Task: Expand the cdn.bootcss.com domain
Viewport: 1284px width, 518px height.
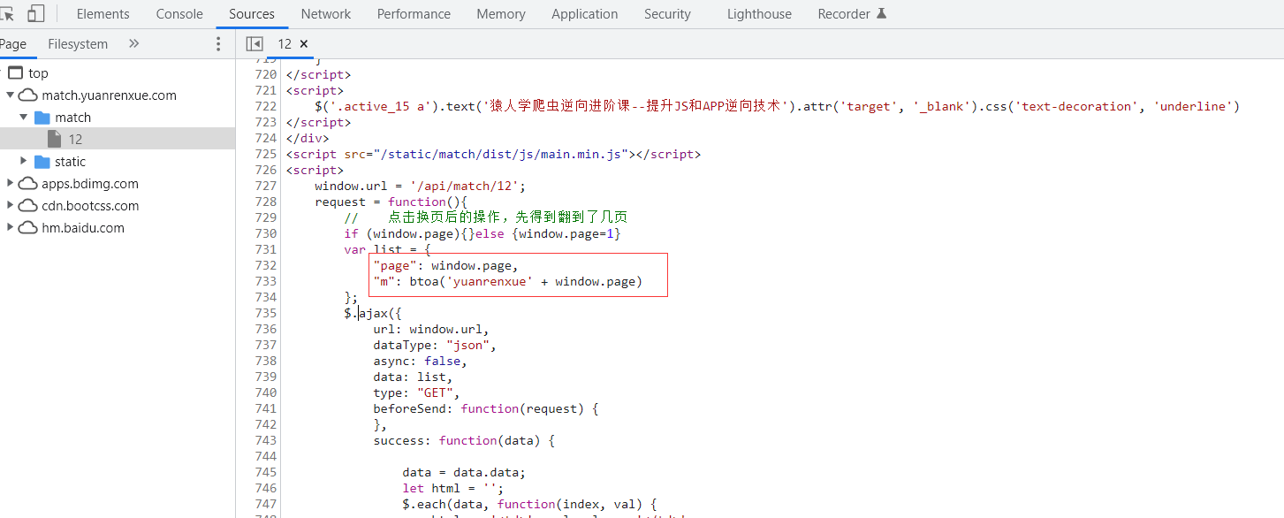Action: [11, 206]
